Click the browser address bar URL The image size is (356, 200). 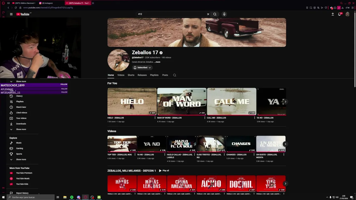pos(48,7)
